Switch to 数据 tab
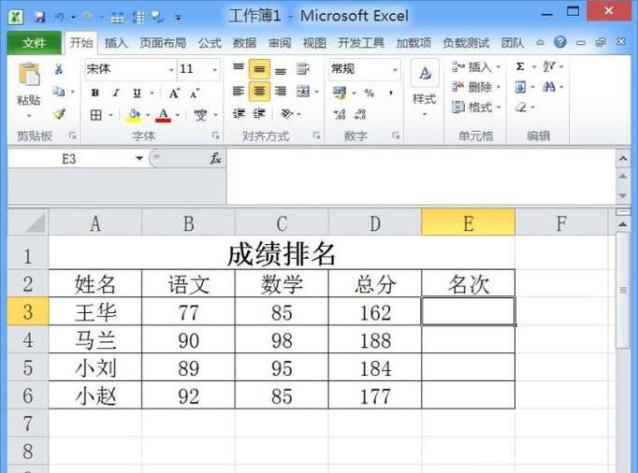This screenshot has height=473, width=638. pyautogui.click(x=244, y=43)
